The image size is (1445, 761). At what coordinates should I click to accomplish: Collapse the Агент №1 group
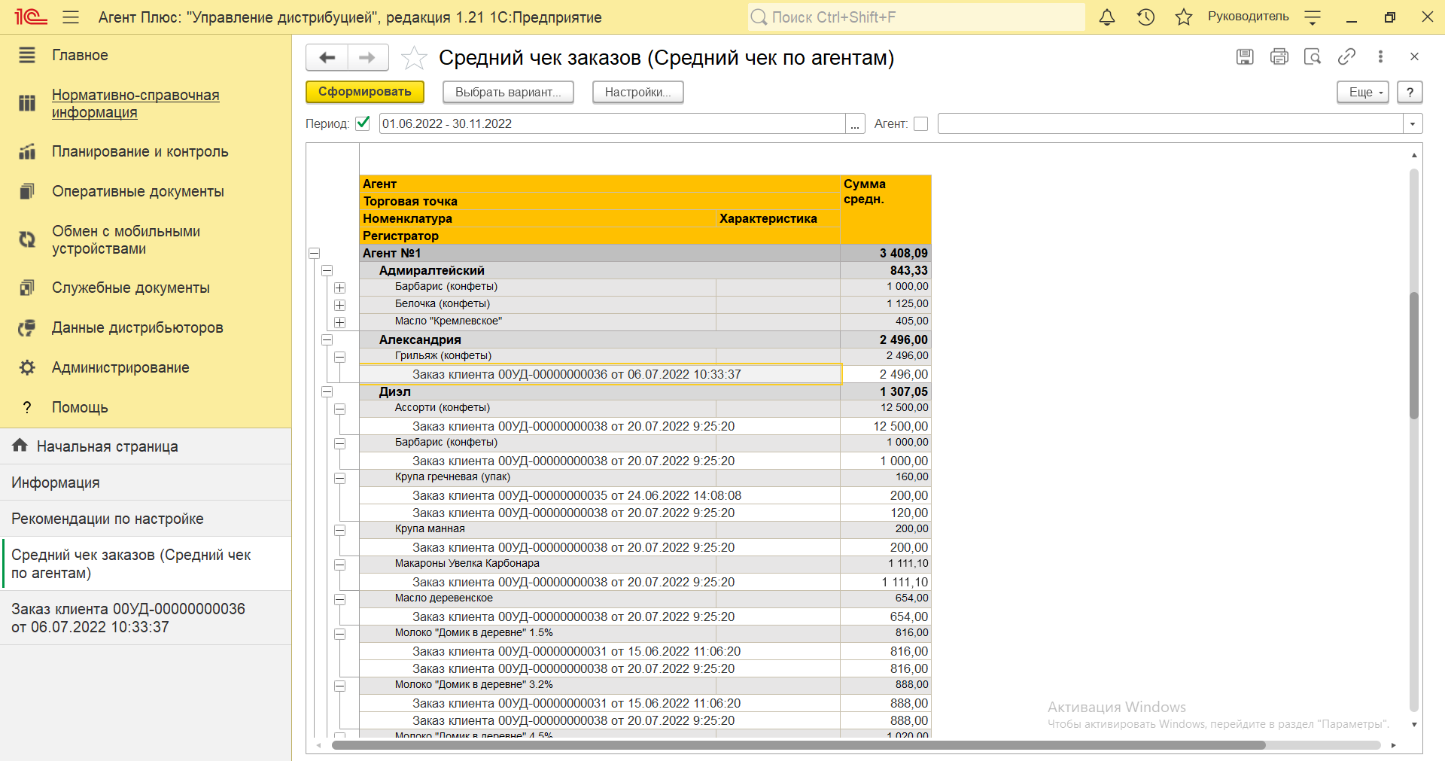point(315,254)
